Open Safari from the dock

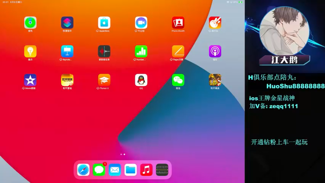click(83, 170)
